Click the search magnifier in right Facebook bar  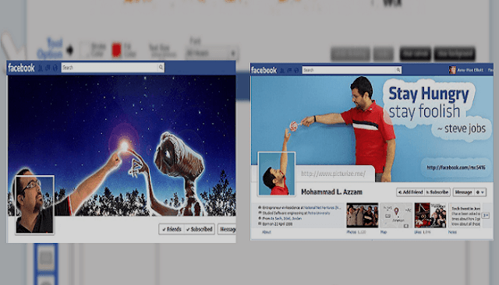pos(398,70)
